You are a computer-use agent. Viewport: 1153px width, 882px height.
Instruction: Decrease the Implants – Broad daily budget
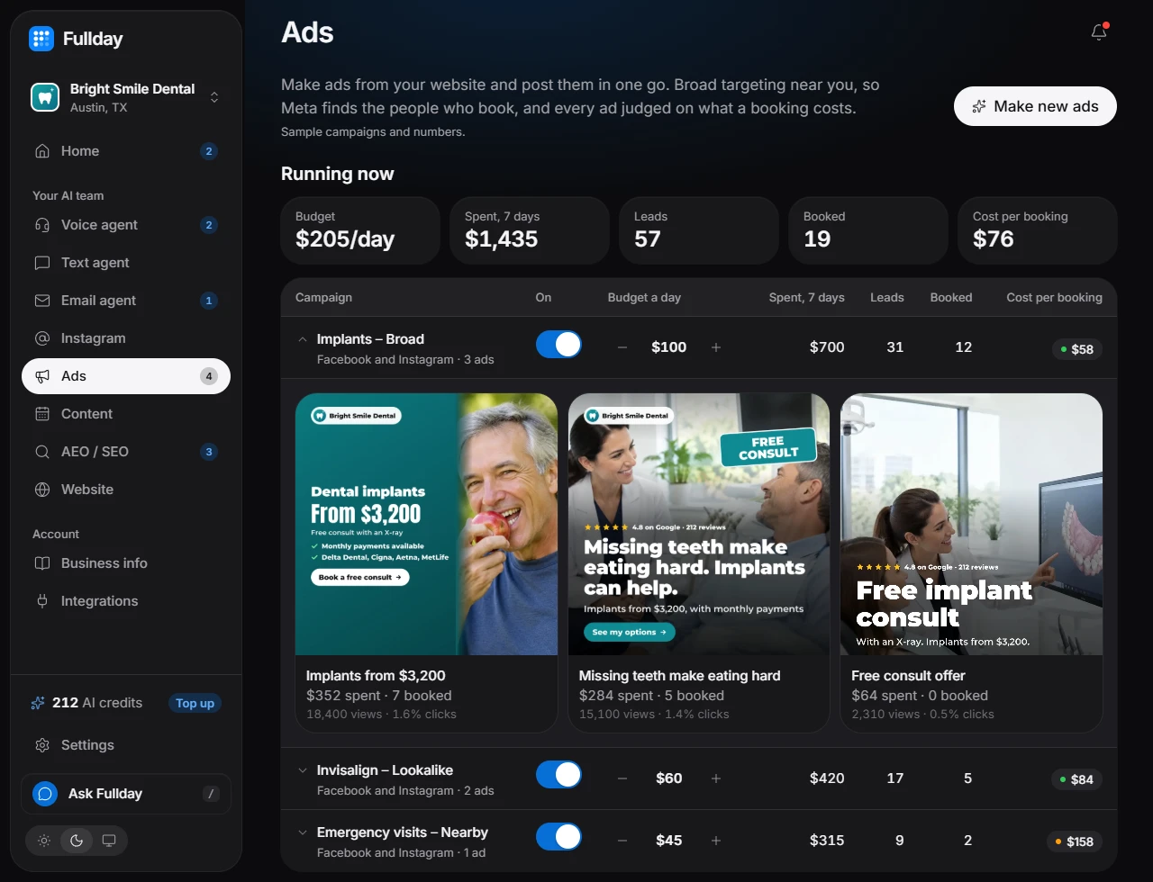click(622, 347)
